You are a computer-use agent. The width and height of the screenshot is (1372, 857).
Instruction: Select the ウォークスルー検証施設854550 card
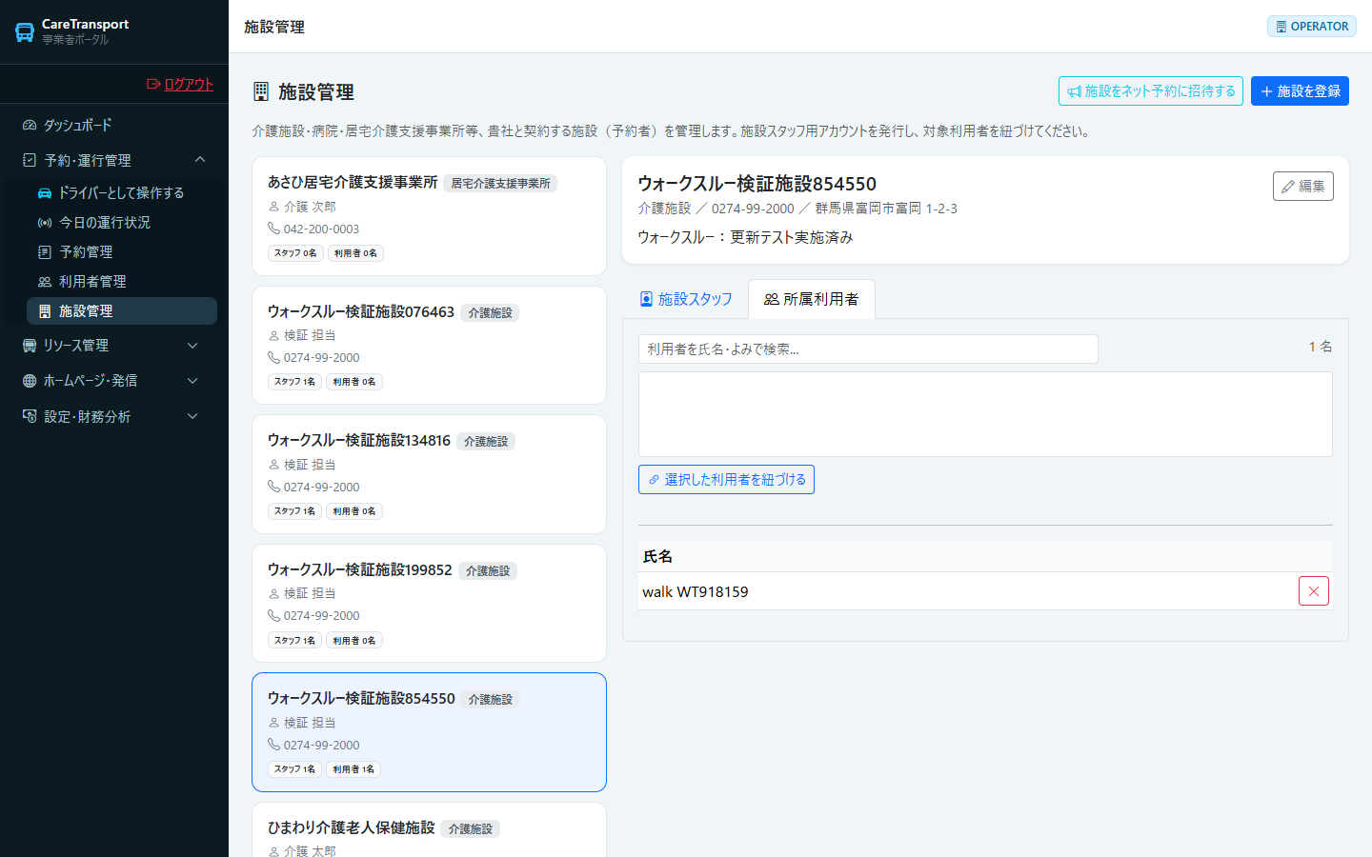click(429, 732)
